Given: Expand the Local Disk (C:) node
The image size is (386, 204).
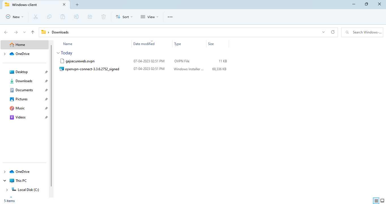Looking at the screenshot, I should [7, 190].
